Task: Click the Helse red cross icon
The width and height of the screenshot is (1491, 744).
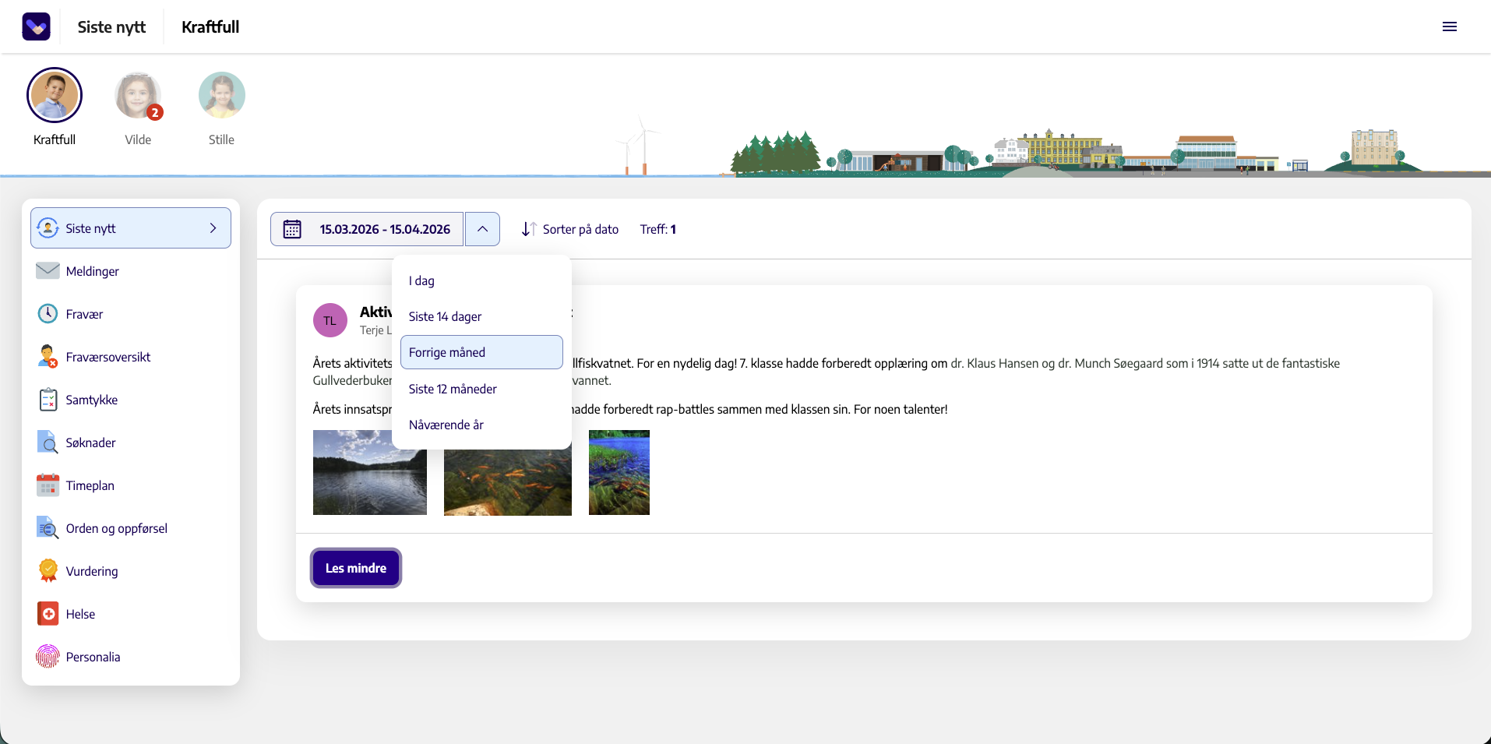Action: click(48, 613)
